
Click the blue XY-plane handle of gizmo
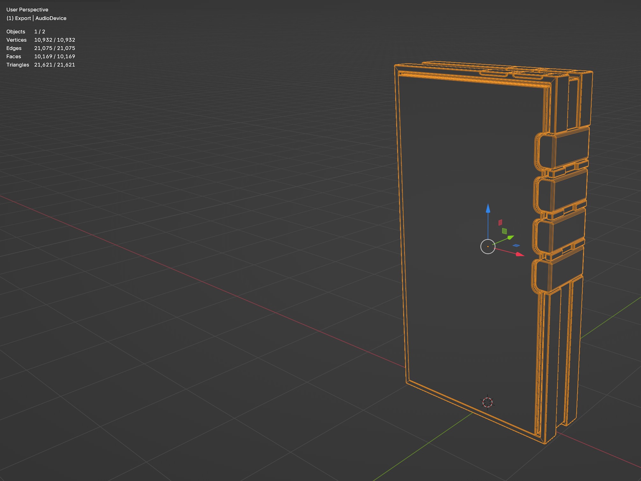(516, 245)
